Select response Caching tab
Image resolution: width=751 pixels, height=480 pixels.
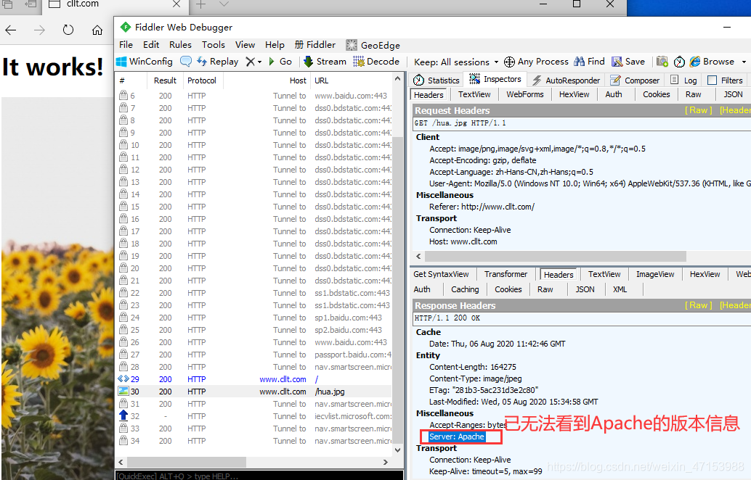[x=465, y=289]
